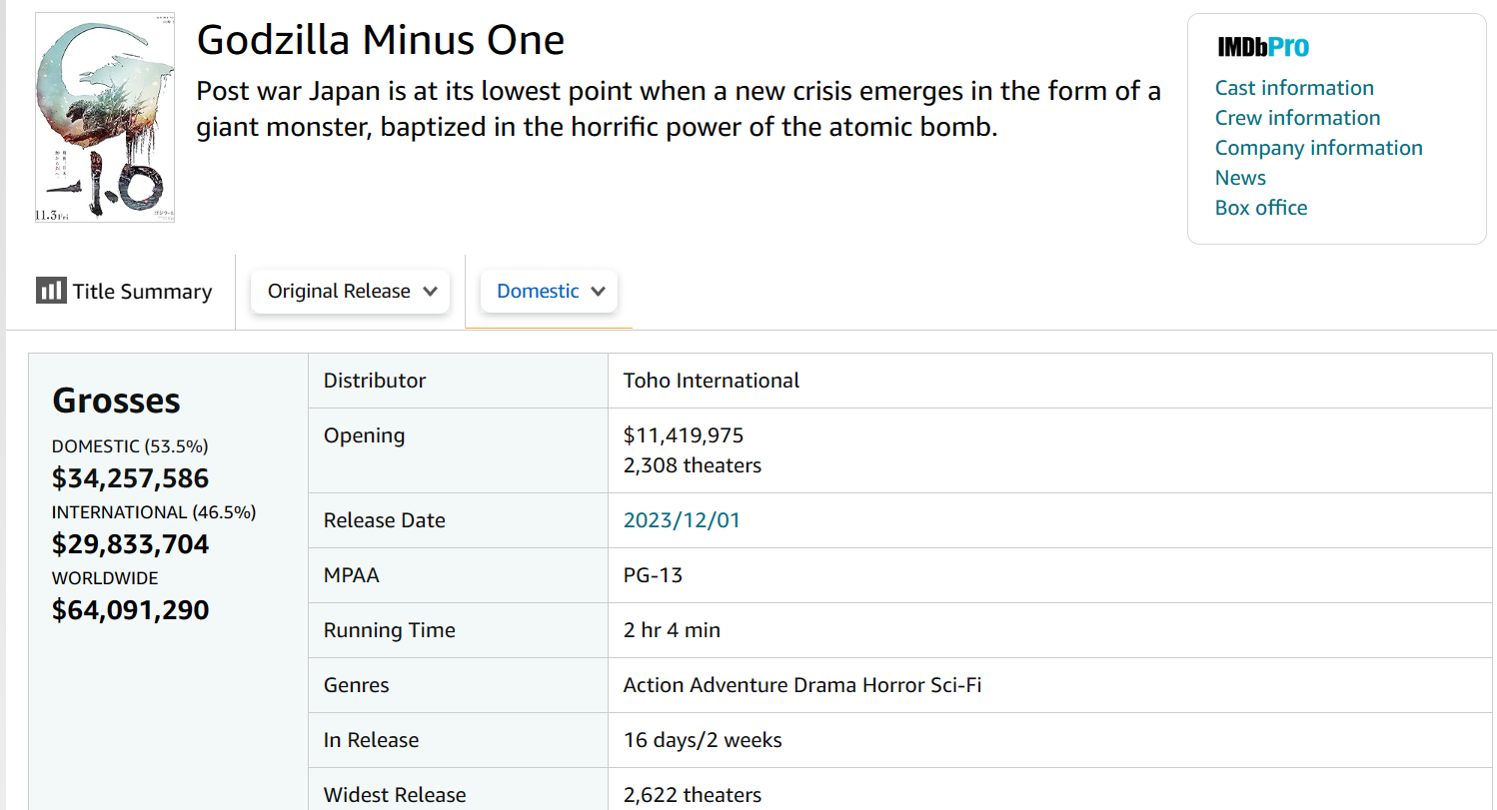1497x810 pixels.
Task: View Company information page
Action: click(x=1318, y=148)
